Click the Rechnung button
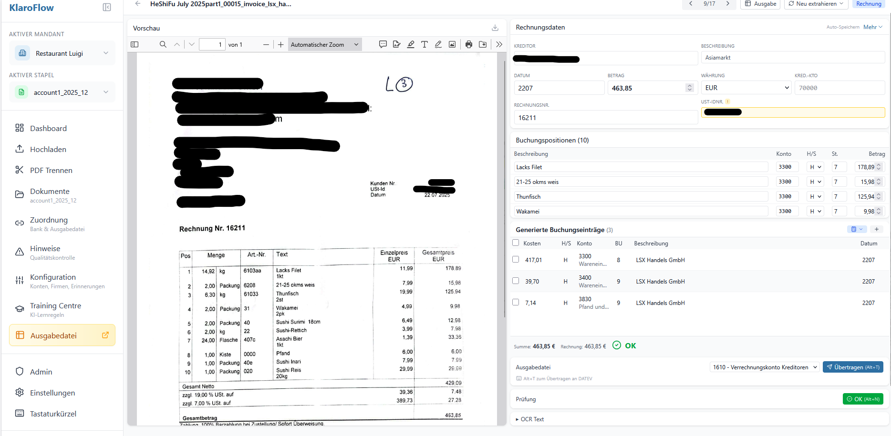 pos(869,4)
